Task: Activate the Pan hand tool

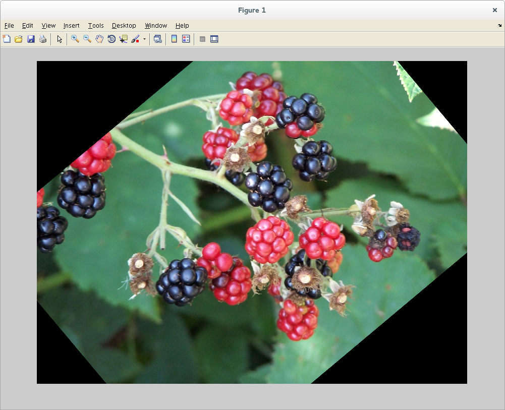Action: point(99,39)
